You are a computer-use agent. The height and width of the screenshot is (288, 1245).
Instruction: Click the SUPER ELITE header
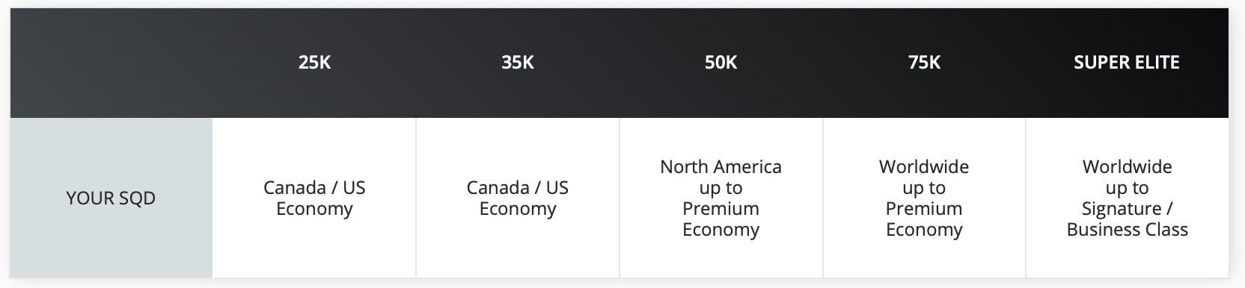click(x=1127, y=63)
